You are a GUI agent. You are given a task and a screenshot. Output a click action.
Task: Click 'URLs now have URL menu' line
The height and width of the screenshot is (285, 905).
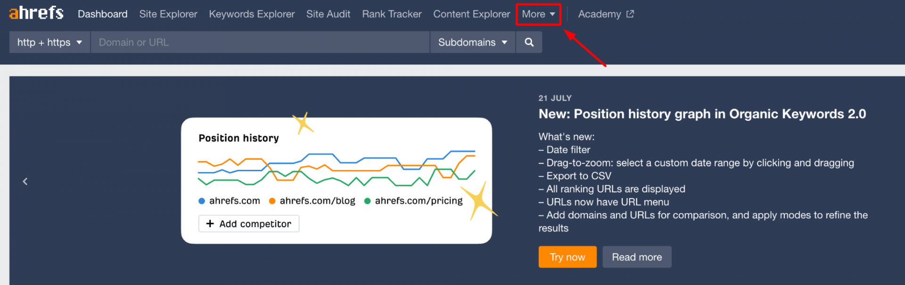[604, 202]
